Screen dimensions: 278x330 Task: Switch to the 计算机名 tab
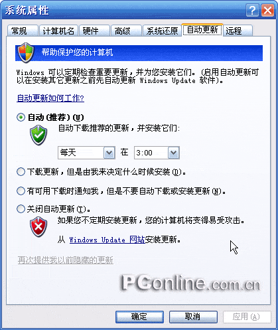(x=58, y=31)
